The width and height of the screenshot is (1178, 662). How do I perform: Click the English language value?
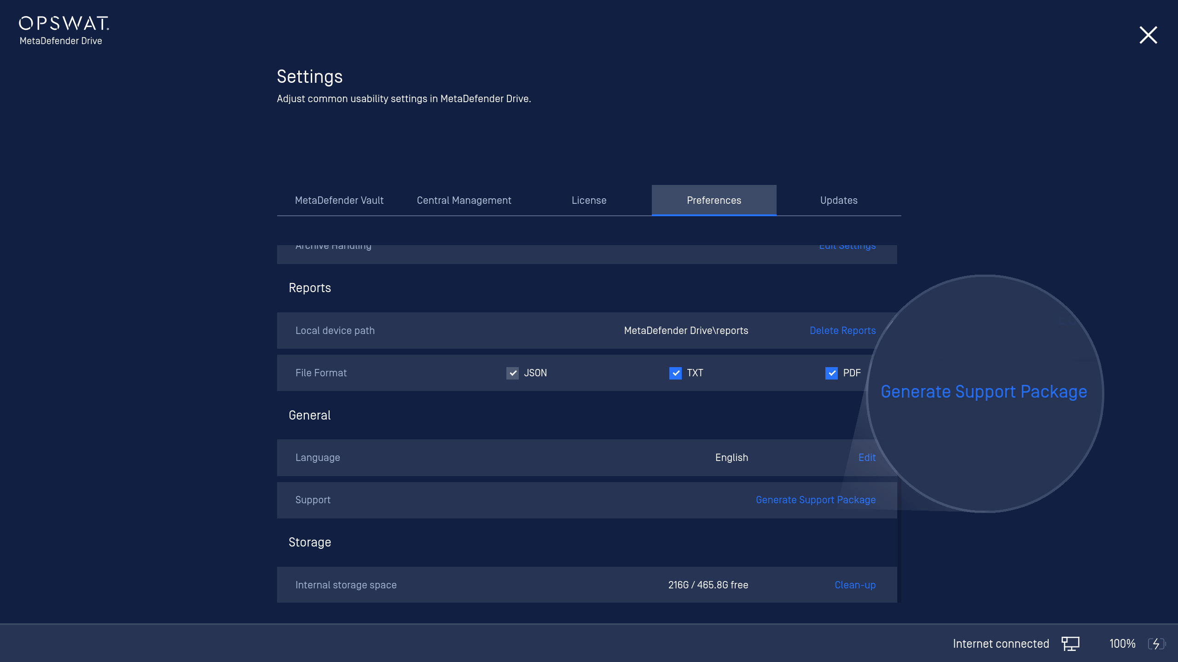(x=731, y=458)
